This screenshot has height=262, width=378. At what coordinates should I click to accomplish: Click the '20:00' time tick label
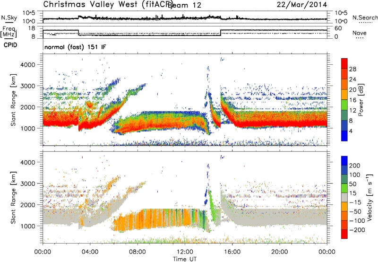coord(280,252)
